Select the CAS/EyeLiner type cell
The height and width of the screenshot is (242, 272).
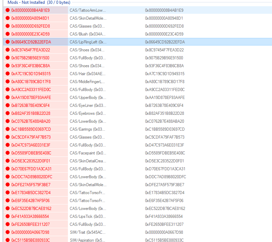88,105
